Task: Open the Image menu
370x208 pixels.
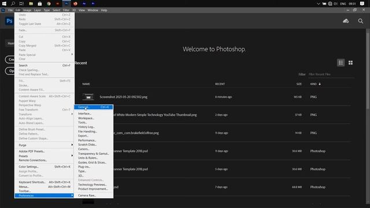Action: (27, 10)
